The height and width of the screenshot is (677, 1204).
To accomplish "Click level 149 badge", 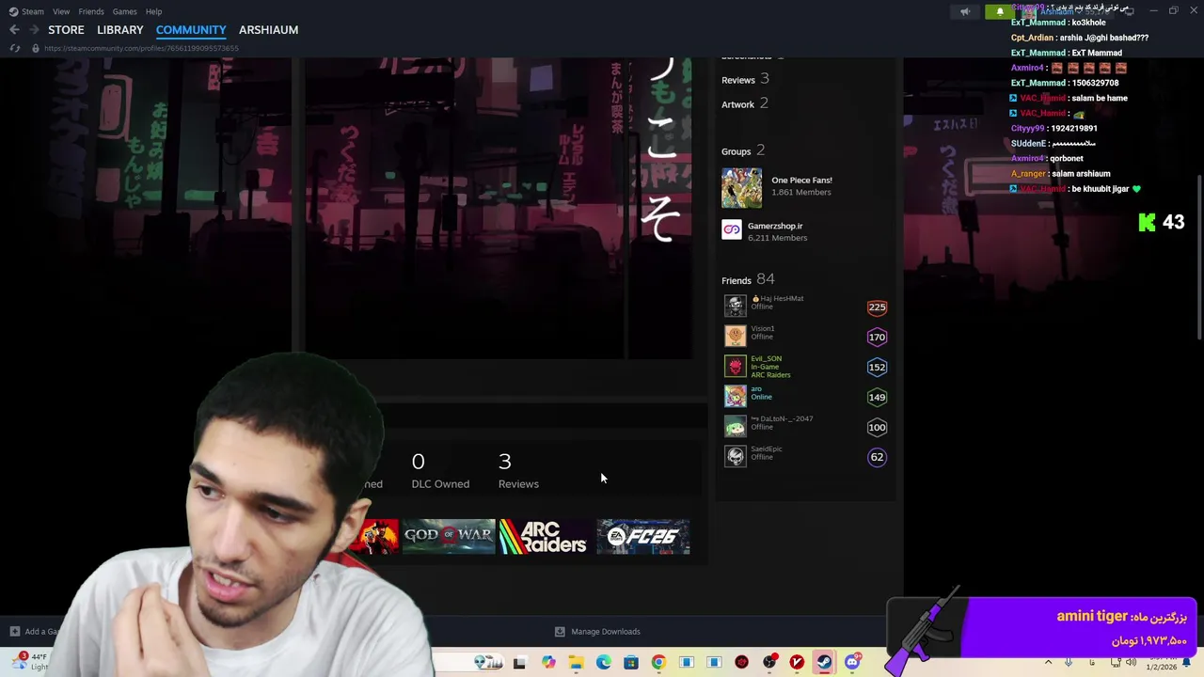I will (877, 397).
